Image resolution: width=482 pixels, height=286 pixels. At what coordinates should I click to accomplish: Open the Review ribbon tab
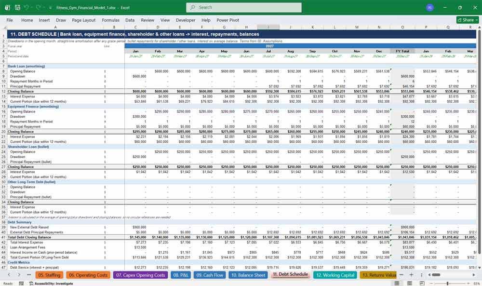(x=147, y=20)
